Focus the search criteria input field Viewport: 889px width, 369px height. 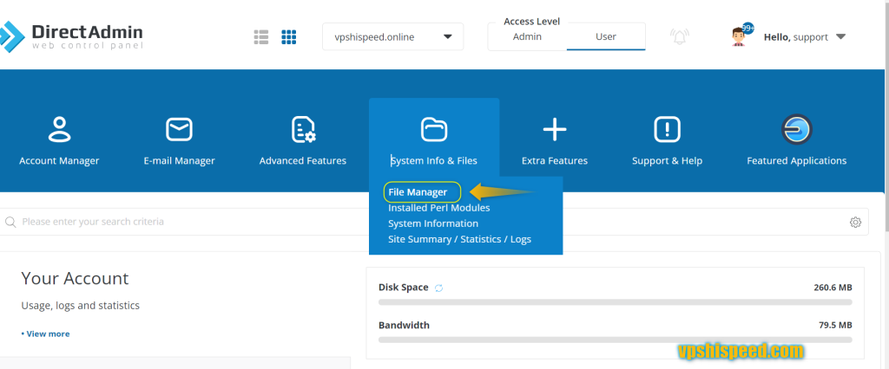tap(434, 222)
